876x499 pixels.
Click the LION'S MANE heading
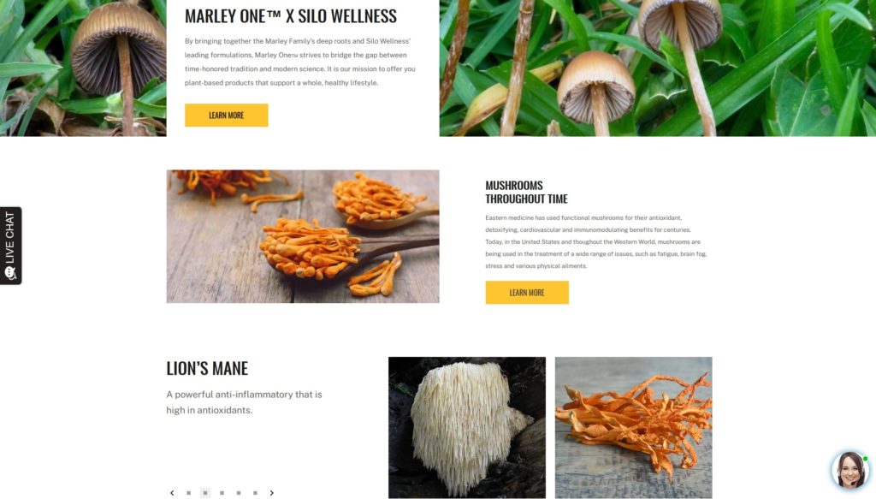point(207,368)
